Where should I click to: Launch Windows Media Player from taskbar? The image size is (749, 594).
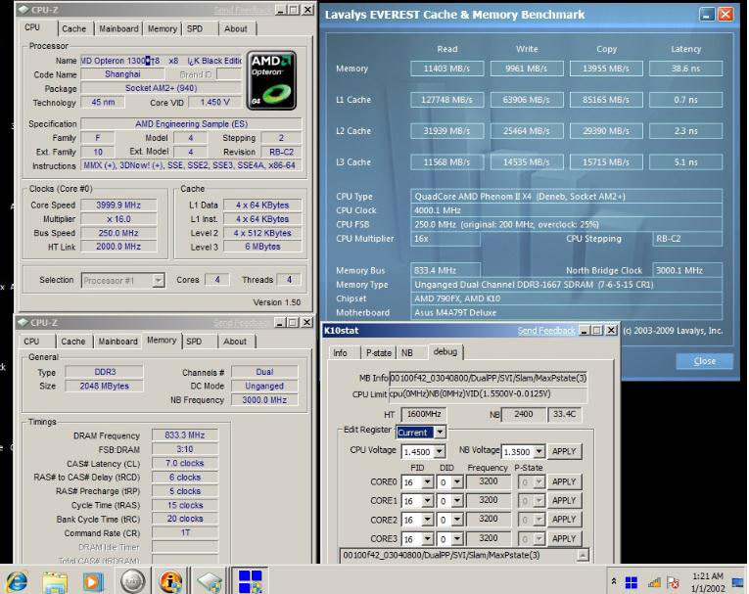pyautogui.click(x=93, y=580)
